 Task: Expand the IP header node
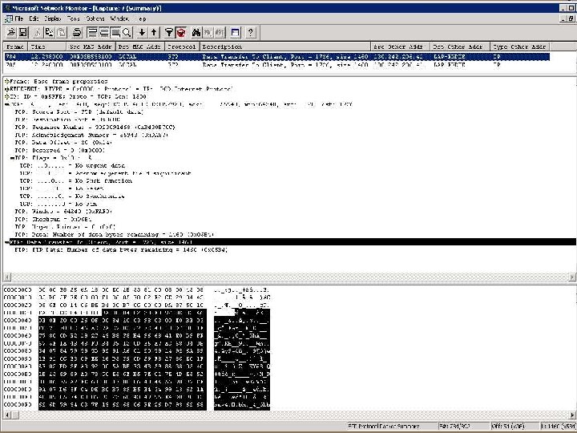pyautogui.click(x=6, y=96)
